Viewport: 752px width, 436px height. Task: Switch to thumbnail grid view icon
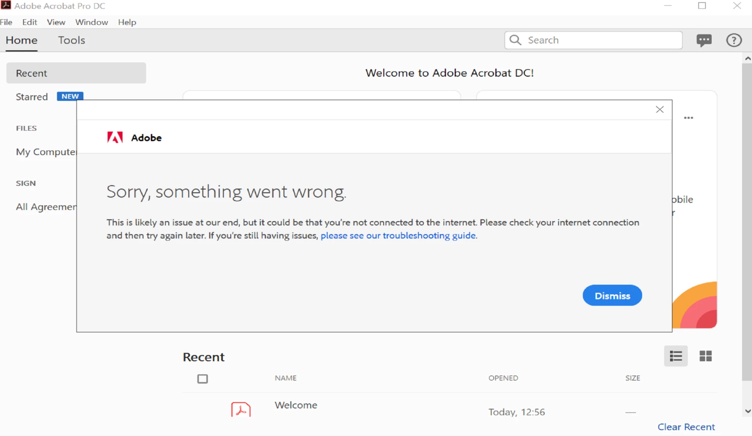coord(705,356)
